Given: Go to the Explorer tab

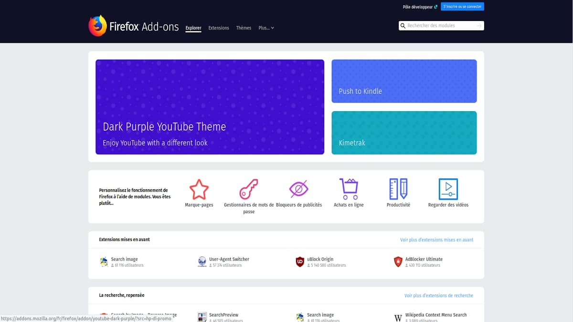Looking at the screenshot, I should (193, 28).
